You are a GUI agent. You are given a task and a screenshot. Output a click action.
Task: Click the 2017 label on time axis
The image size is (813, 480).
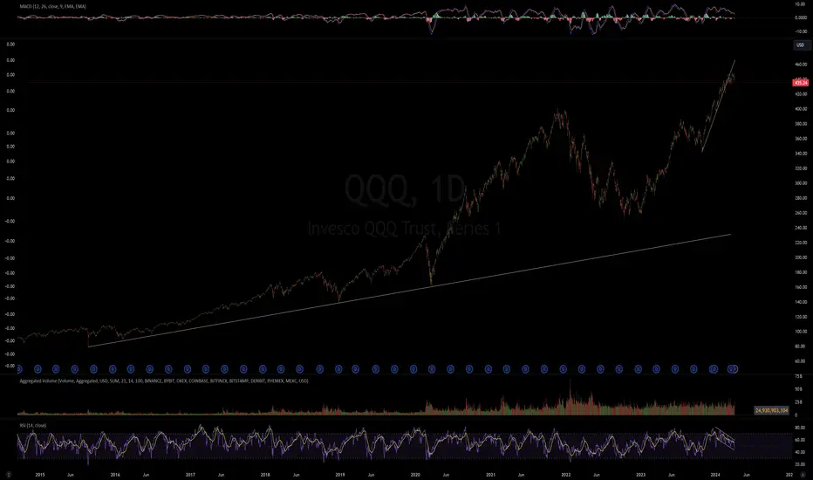[190, 475]
